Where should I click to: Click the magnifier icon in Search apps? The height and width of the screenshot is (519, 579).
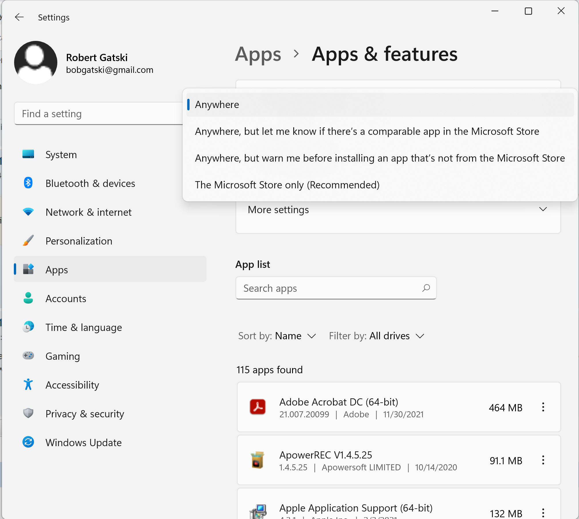click(426, 288)
